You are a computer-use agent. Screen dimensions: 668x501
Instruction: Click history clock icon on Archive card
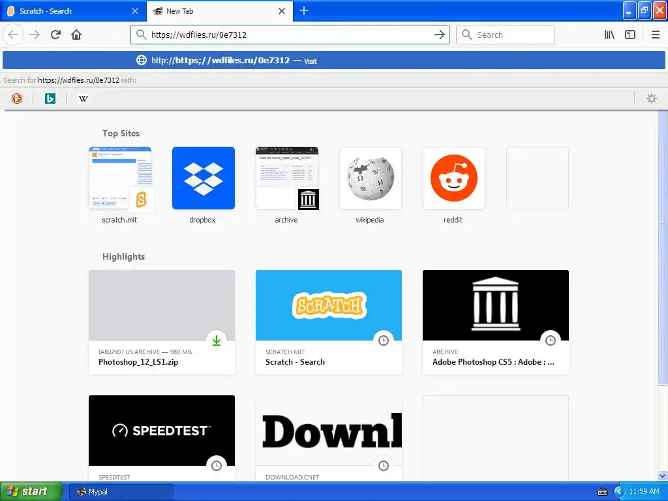551,341
